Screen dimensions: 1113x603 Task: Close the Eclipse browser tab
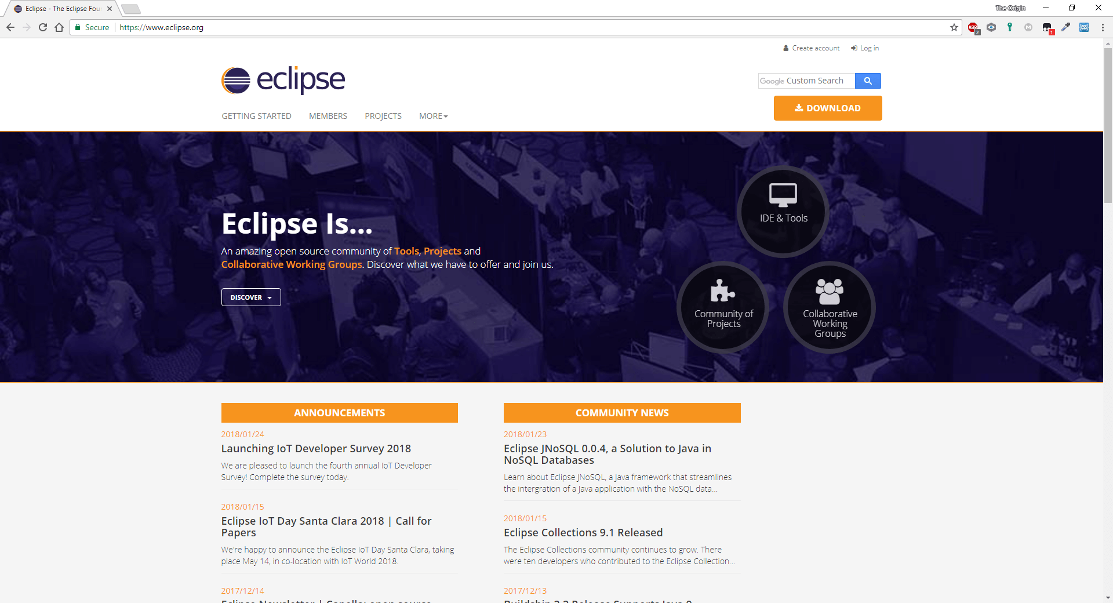point(110,9)
